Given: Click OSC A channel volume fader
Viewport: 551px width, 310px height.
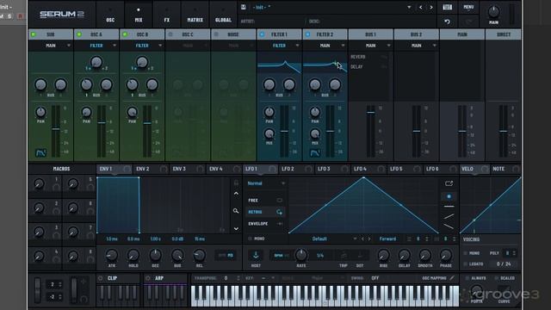Looking at the screenshot, I should pos(102,122).
